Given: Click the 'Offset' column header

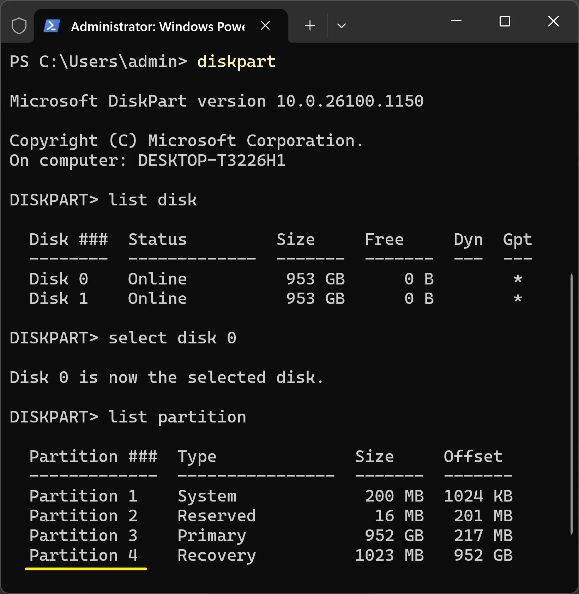Looking at the screenshot, I should 473,457.
